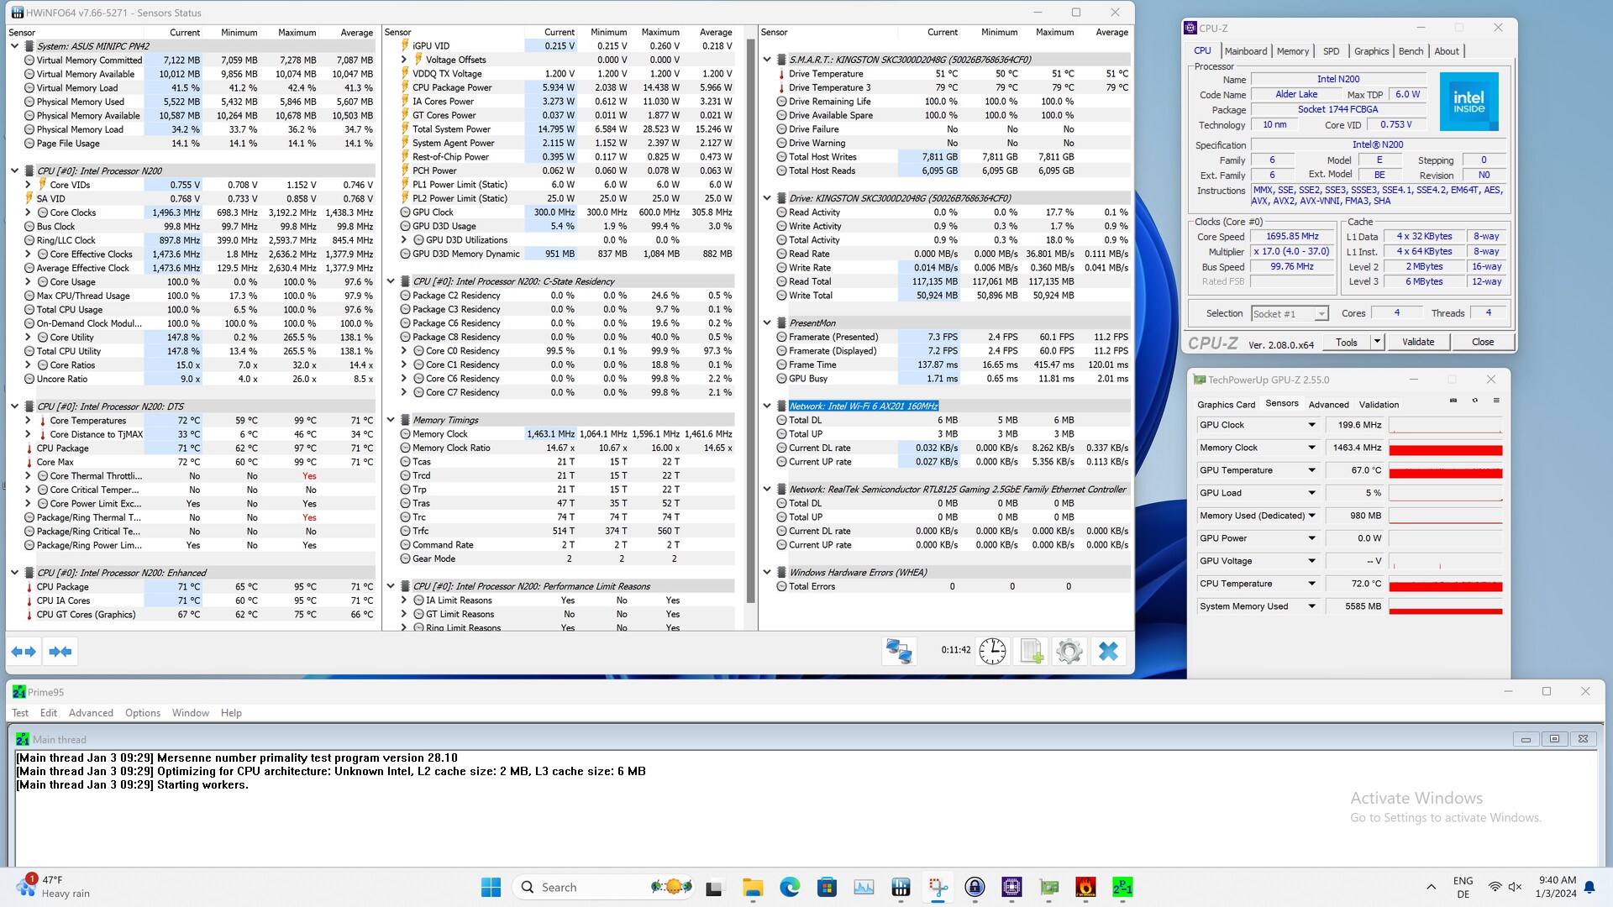Open the Socket #1 selection dropdown in CPU-Z
The height and width of the screenshot is (907, 1613).
1321,314
